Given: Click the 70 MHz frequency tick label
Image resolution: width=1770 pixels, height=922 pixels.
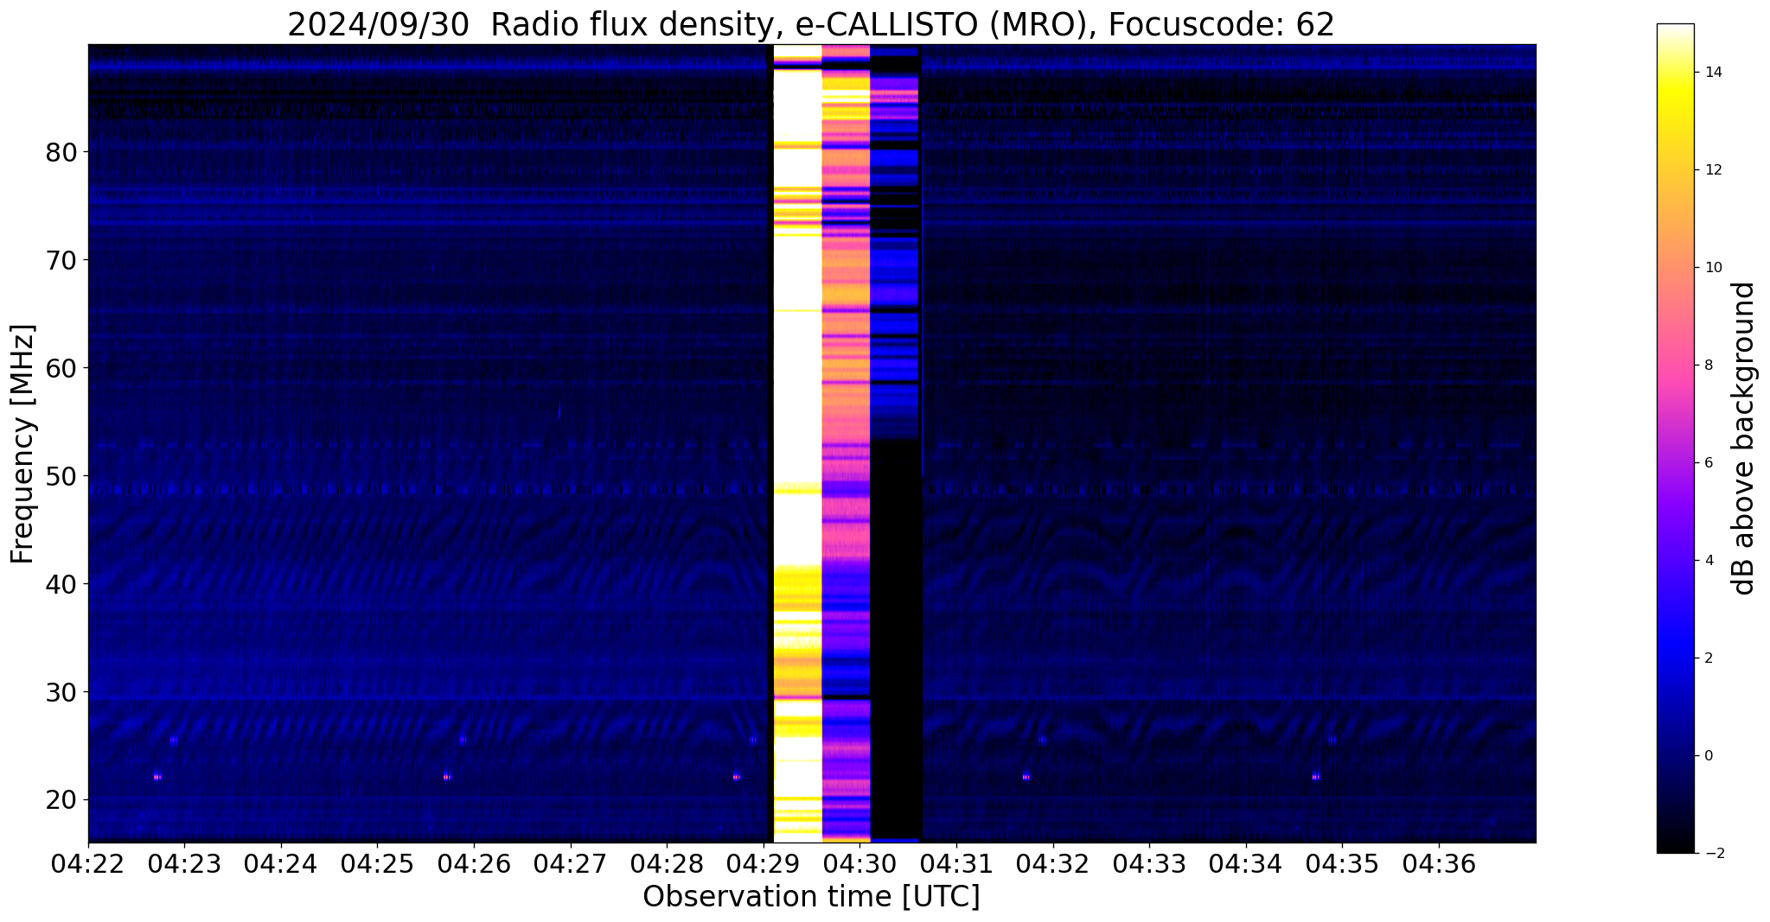Looking at the screenshot, I should (x=61, y=260).
